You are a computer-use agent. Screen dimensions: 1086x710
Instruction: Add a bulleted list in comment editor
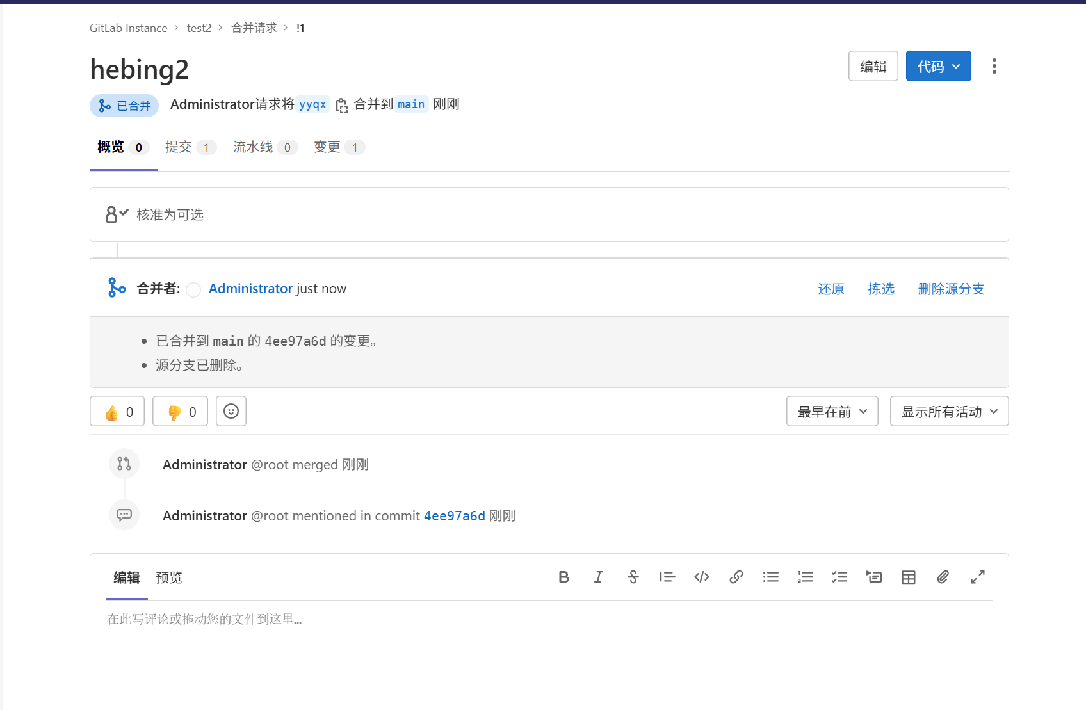[x=771, y=577]
